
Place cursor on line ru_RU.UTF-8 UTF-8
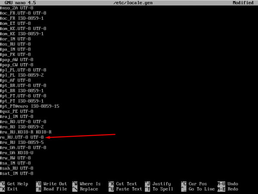coord(22,137)
